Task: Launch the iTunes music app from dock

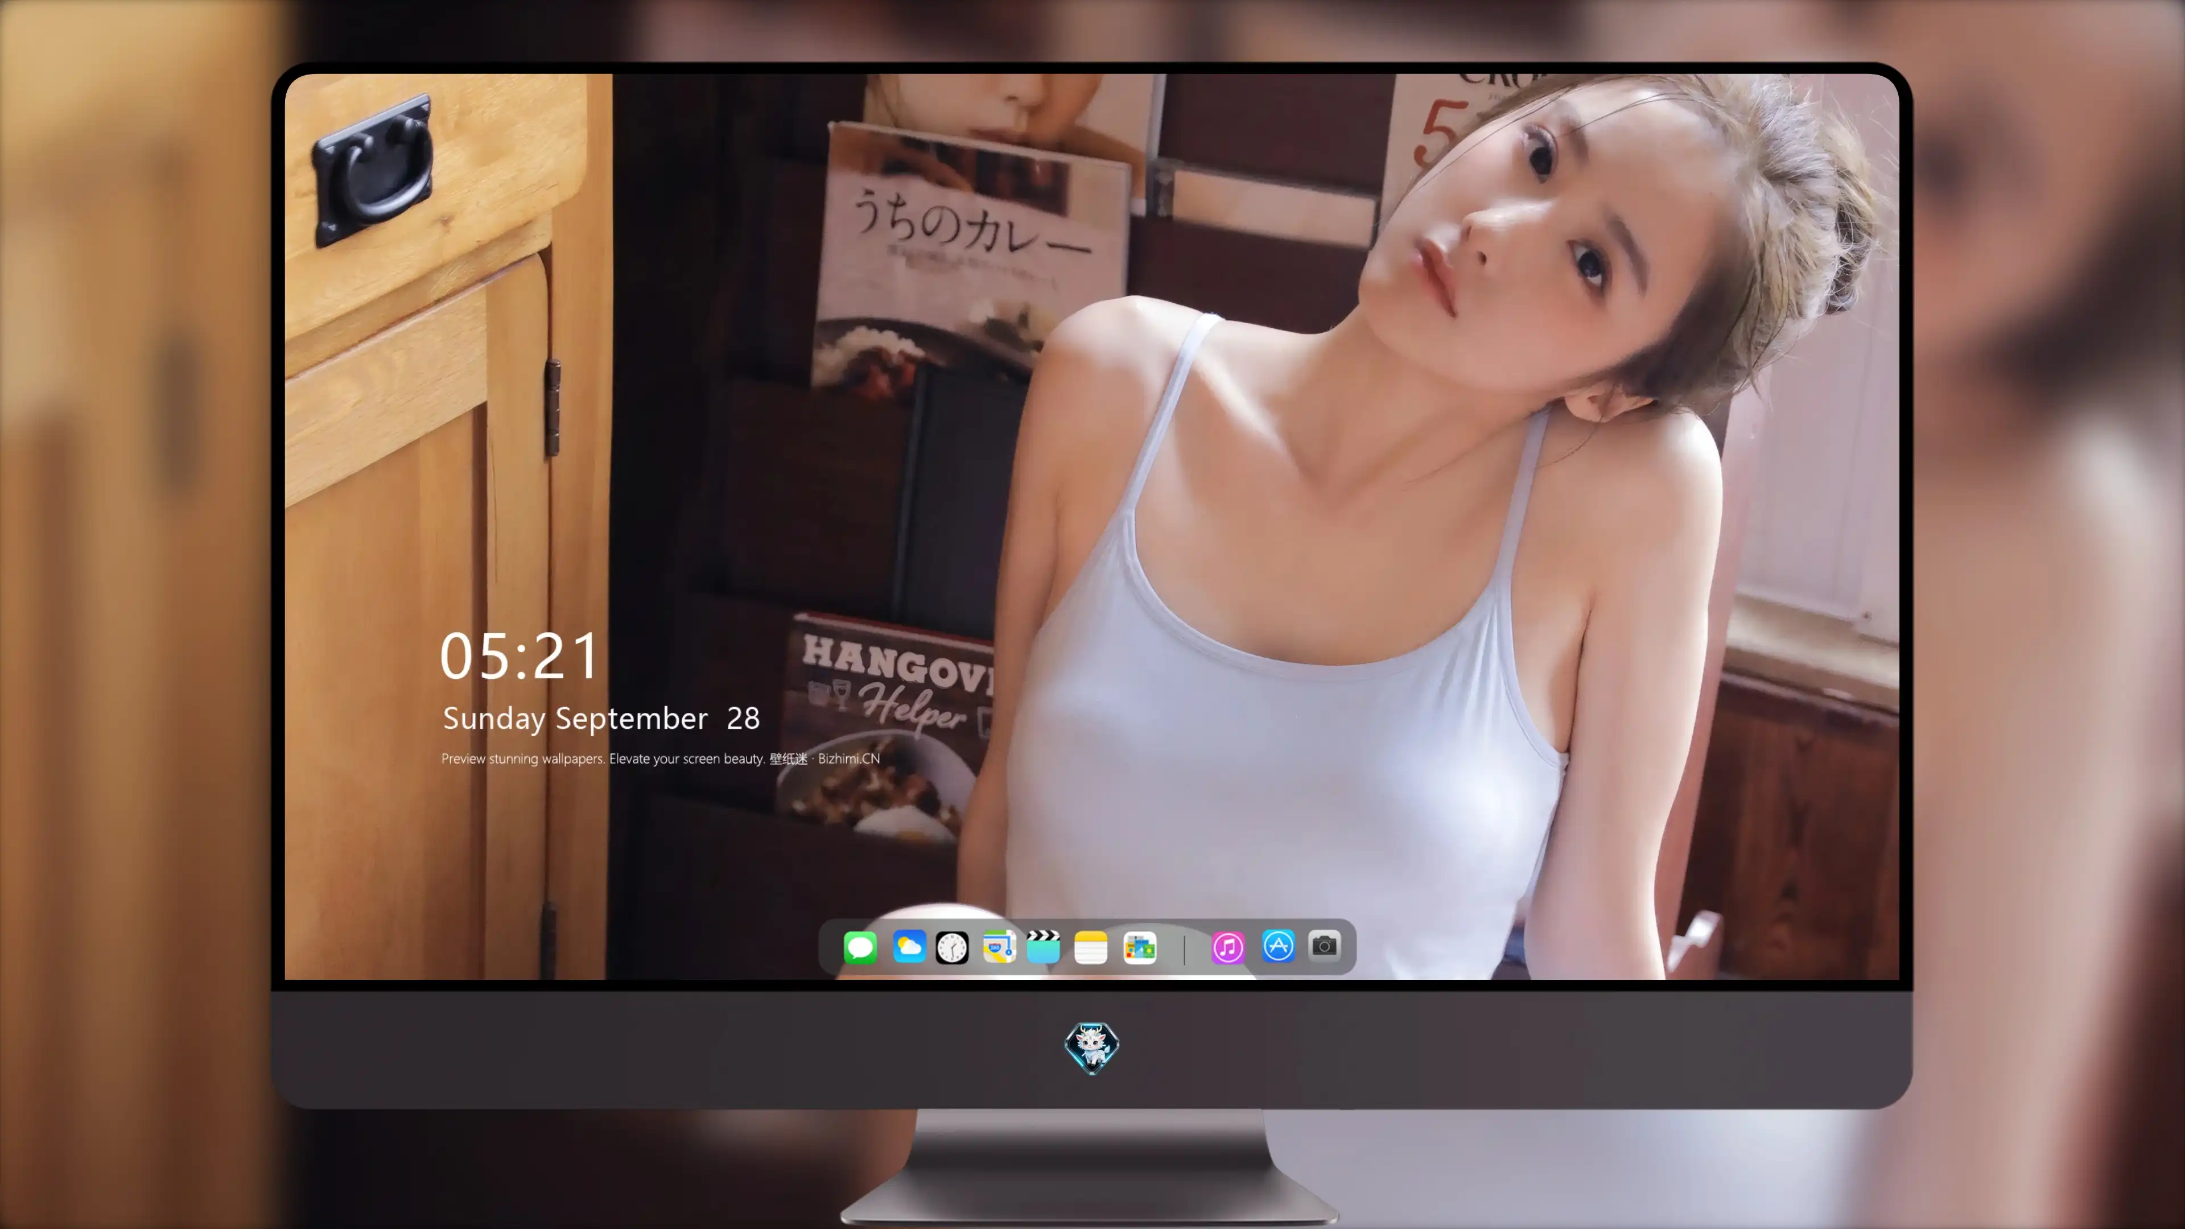Action: 1228,947
